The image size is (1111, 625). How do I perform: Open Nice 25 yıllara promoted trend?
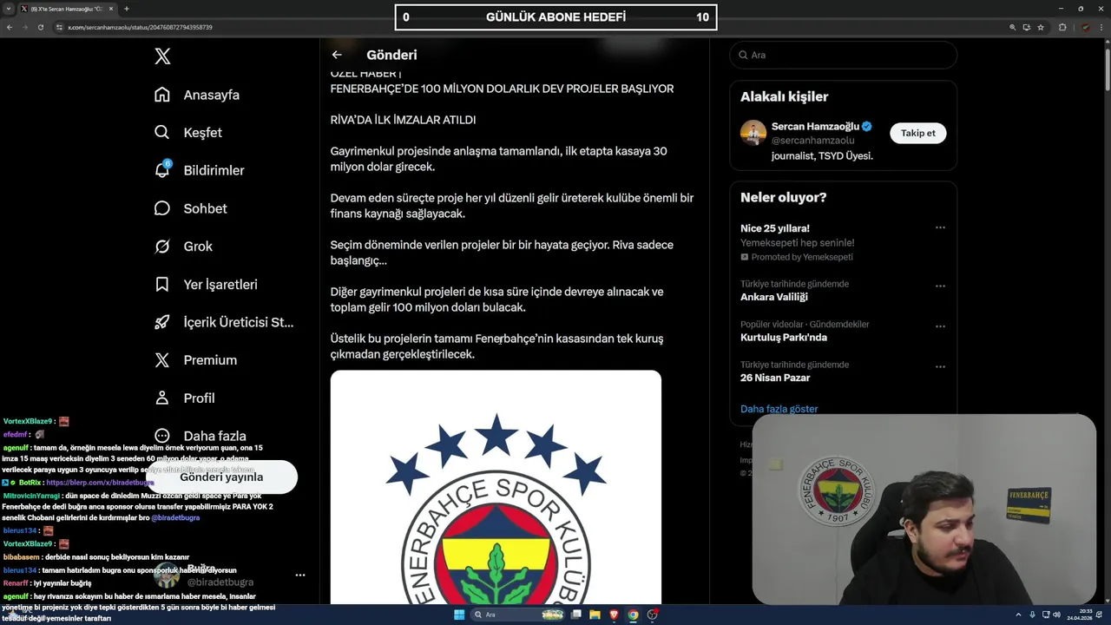click(x=775, y=228)
